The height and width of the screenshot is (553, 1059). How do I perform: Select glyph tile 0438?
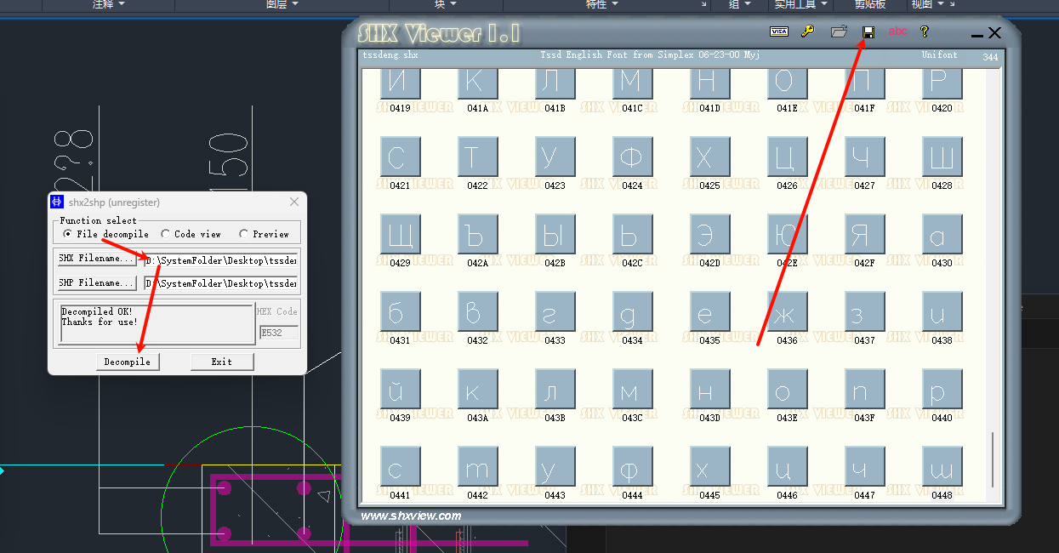[x=942, y=311]
